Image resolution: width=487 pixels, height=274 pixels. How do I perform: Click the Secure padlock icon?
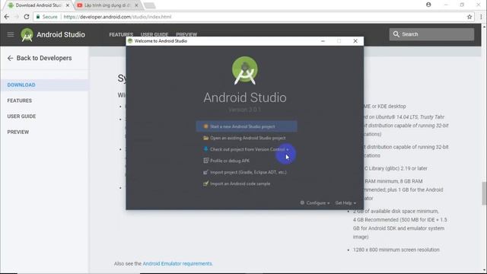[38, 17]
